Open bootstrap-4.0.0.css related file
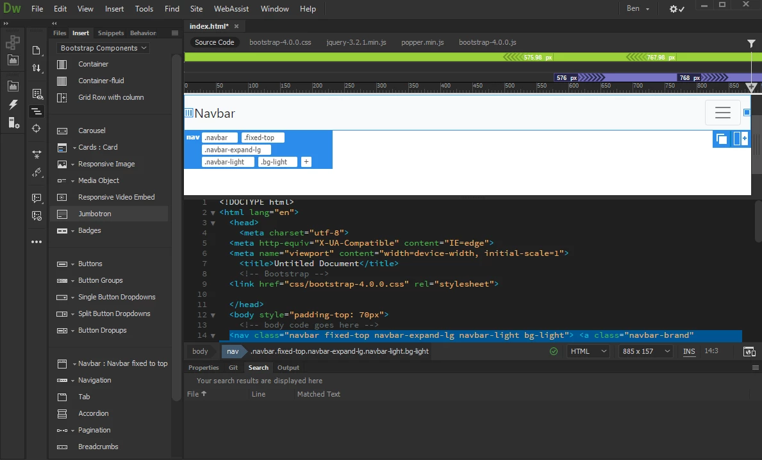Screen dimensions: 762x460 (x=281, y=42)
